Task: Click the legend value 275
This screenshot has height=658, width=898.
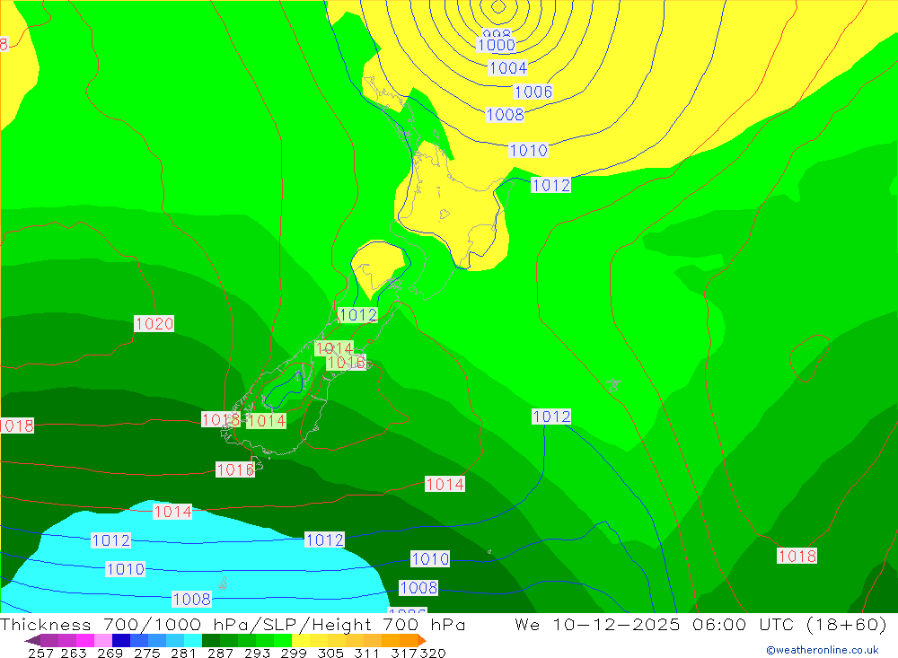Action: tap(147, 653)
